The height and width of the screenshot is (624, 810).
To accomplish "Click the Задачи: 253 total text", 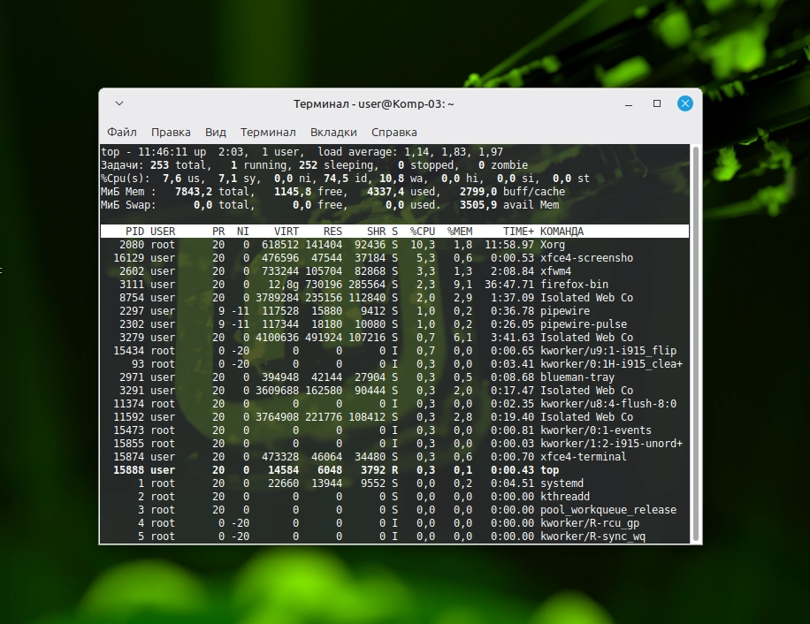I will coord(155,165).
